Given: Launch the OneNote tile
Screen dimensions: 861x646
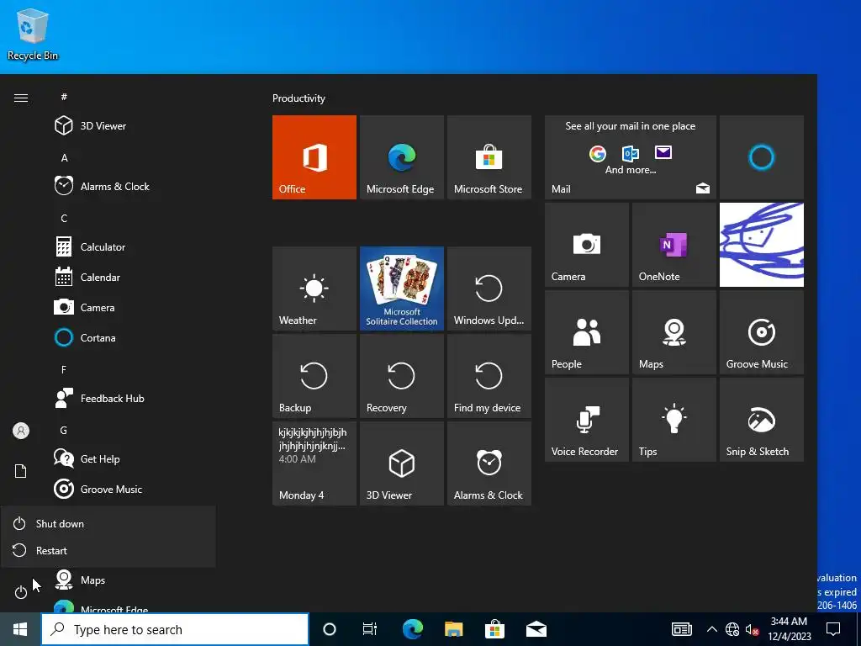Looking at the screenshot, I should pos(673,245).
